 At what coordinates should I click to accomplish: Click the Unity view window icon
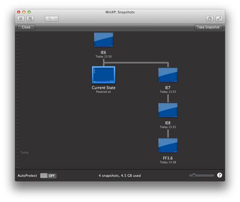point(210,19)
